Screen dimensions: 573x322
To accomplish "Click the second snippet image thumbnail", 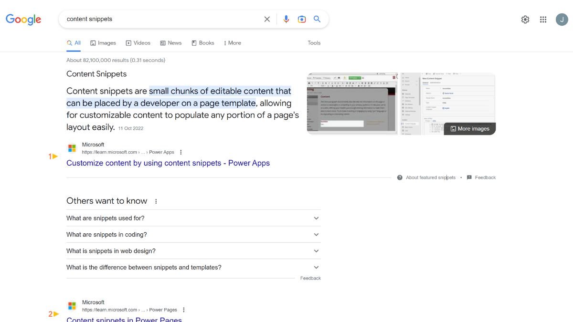I will click(x=448, y=104).
